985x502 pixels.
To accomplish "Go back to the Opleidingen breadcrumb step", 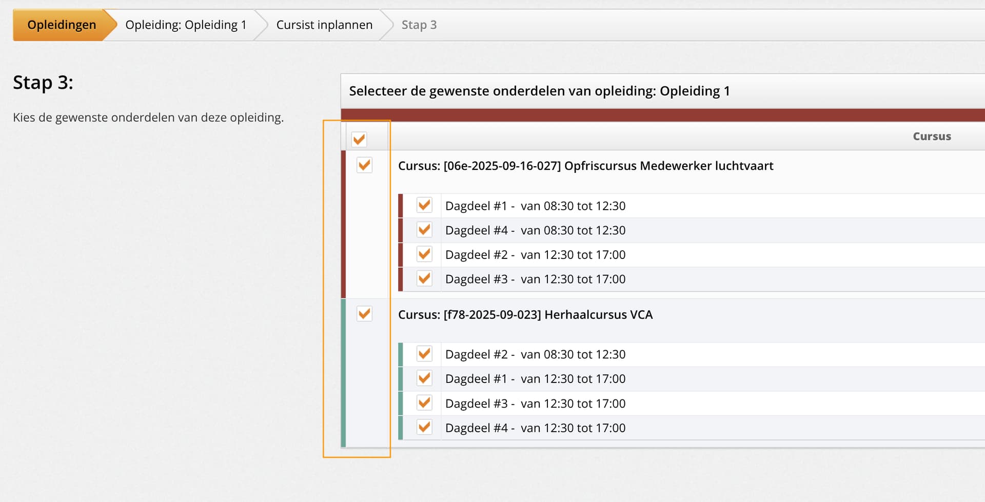I will (62, 25).
